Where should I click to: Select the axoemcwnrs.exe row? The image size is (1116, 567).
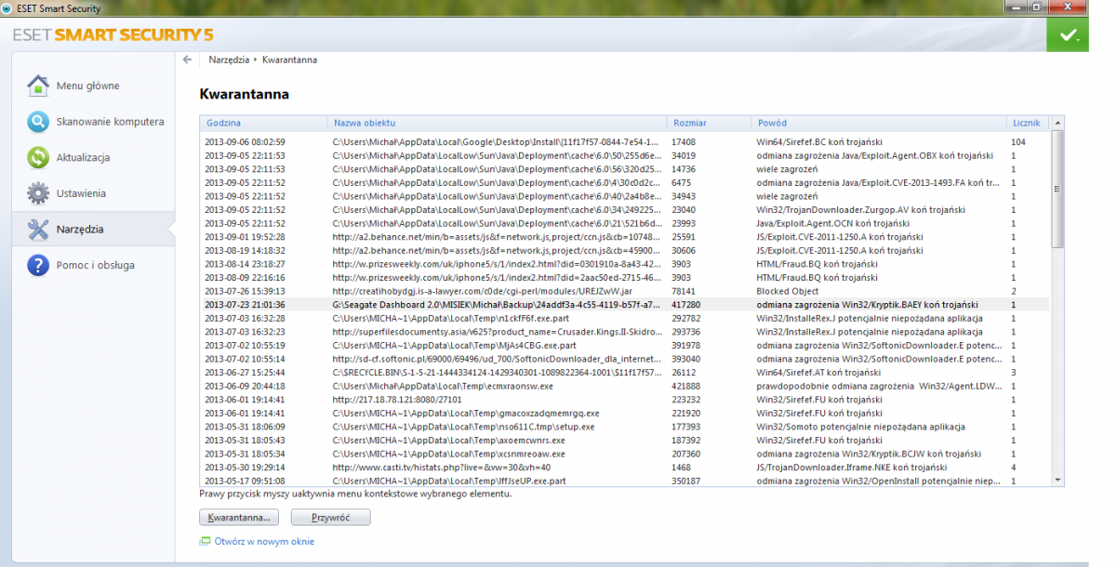point(625,441)
